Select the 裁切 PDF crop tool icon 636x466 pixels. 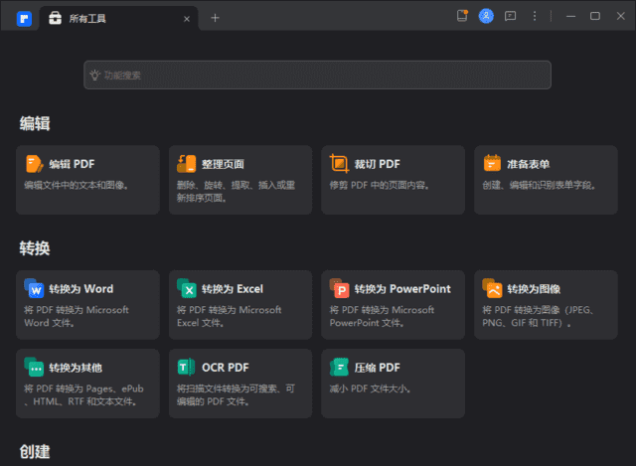[x=340, y=164]
